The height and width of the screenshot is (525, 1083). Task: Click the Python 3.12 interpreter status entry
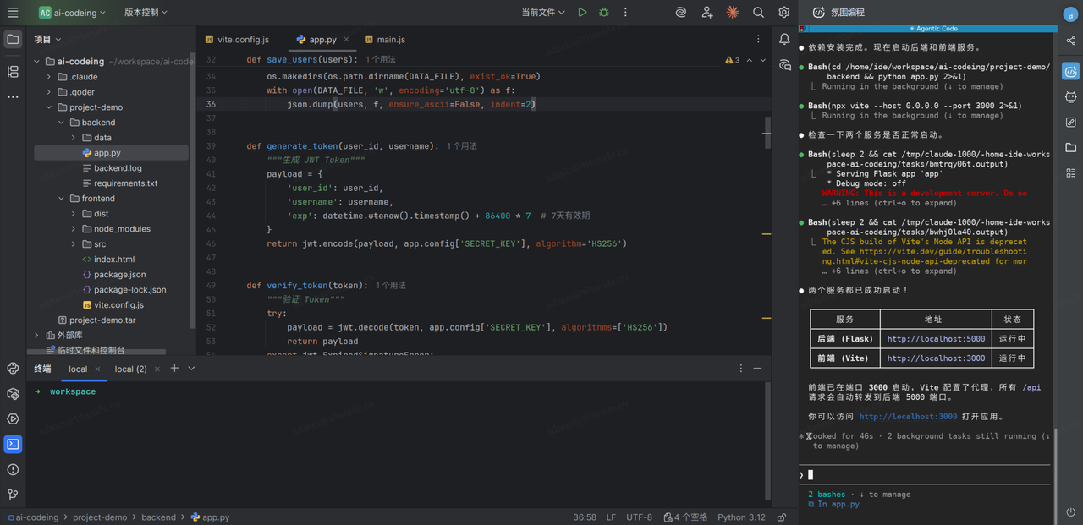[741, 517]
